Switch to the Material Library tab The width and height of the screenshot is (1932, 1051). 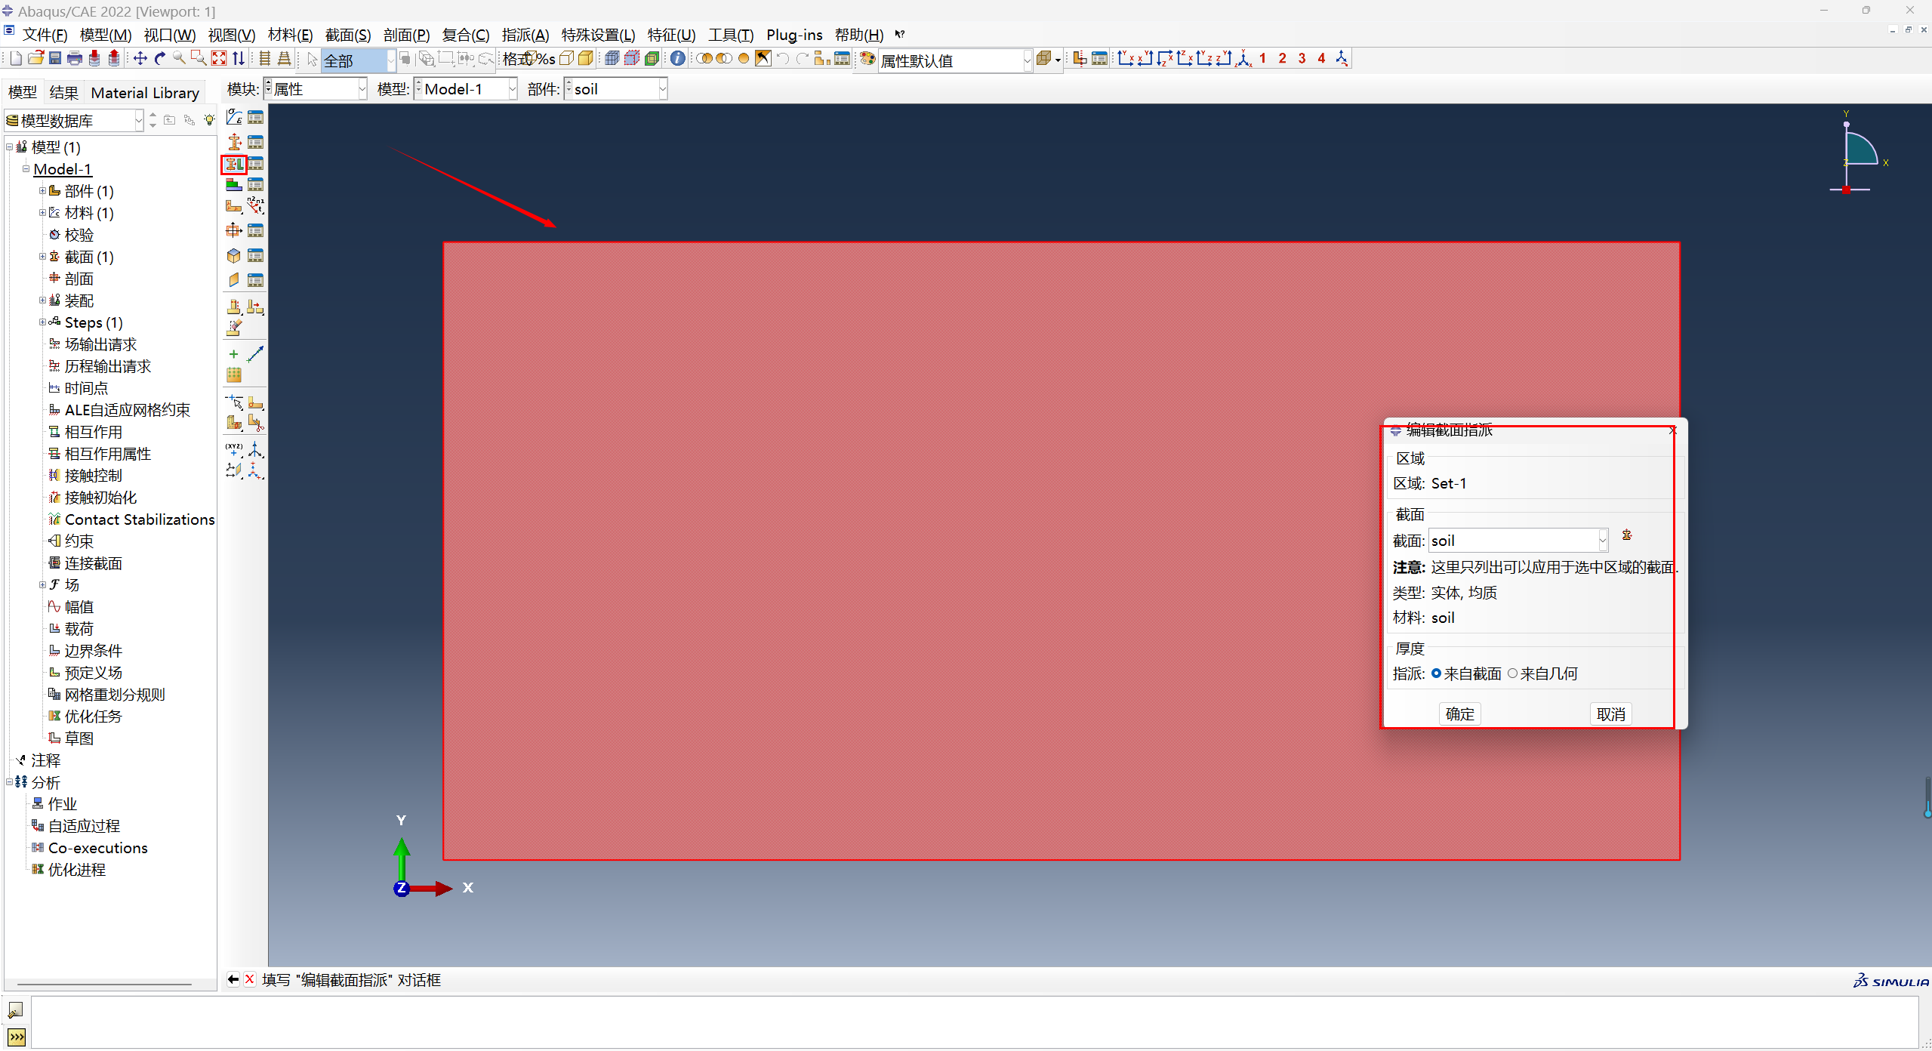(x=145, y=93)
